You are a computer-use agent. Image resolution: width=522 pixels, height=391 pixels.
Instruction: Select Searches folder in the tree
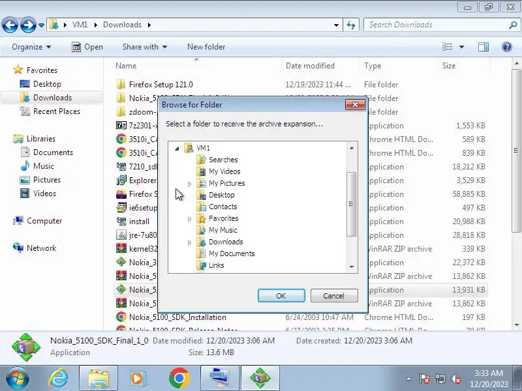pyautogui.click(x=223, y=160)
